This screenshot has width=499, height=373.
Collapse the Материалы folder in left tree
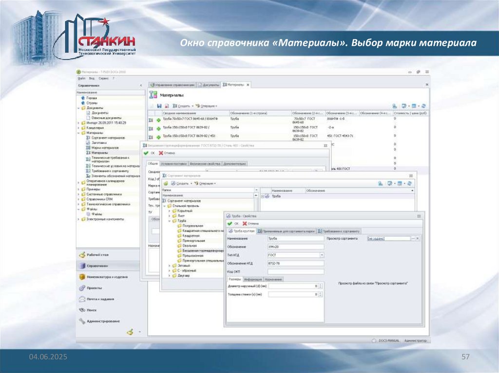point(78,133)
